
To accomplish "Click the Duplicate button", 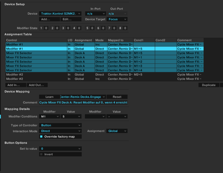I will (209, 85).
